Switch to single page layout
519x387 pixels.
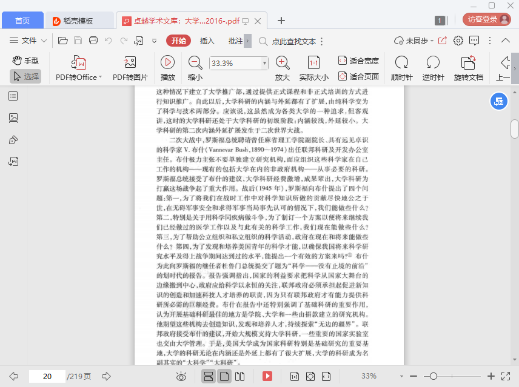(224, 377)
